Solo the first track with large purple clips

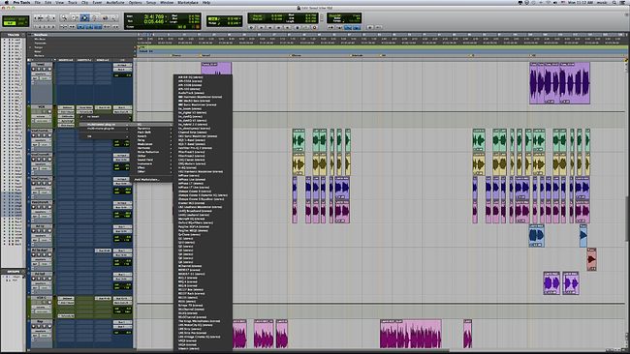(45, 69)
